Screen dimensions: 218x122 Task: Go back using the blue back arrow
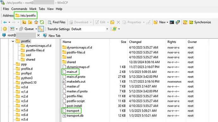[x=5, y=22]
